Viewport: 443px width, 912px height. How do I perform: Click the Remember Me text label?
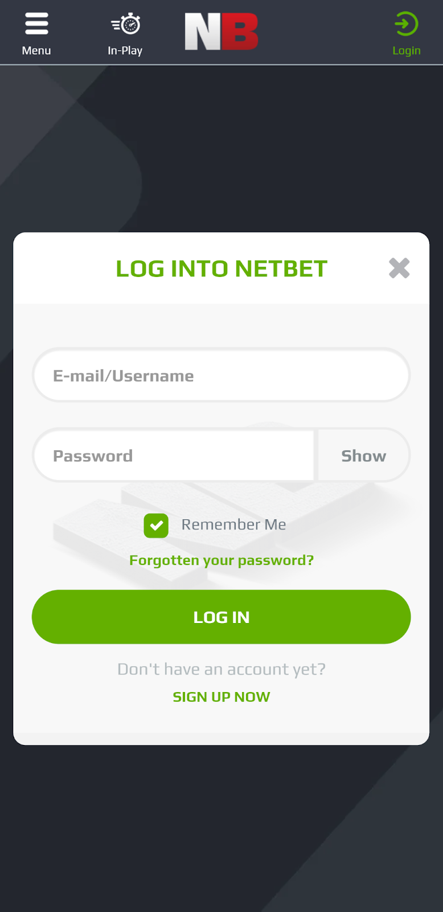tap(234, 524)
